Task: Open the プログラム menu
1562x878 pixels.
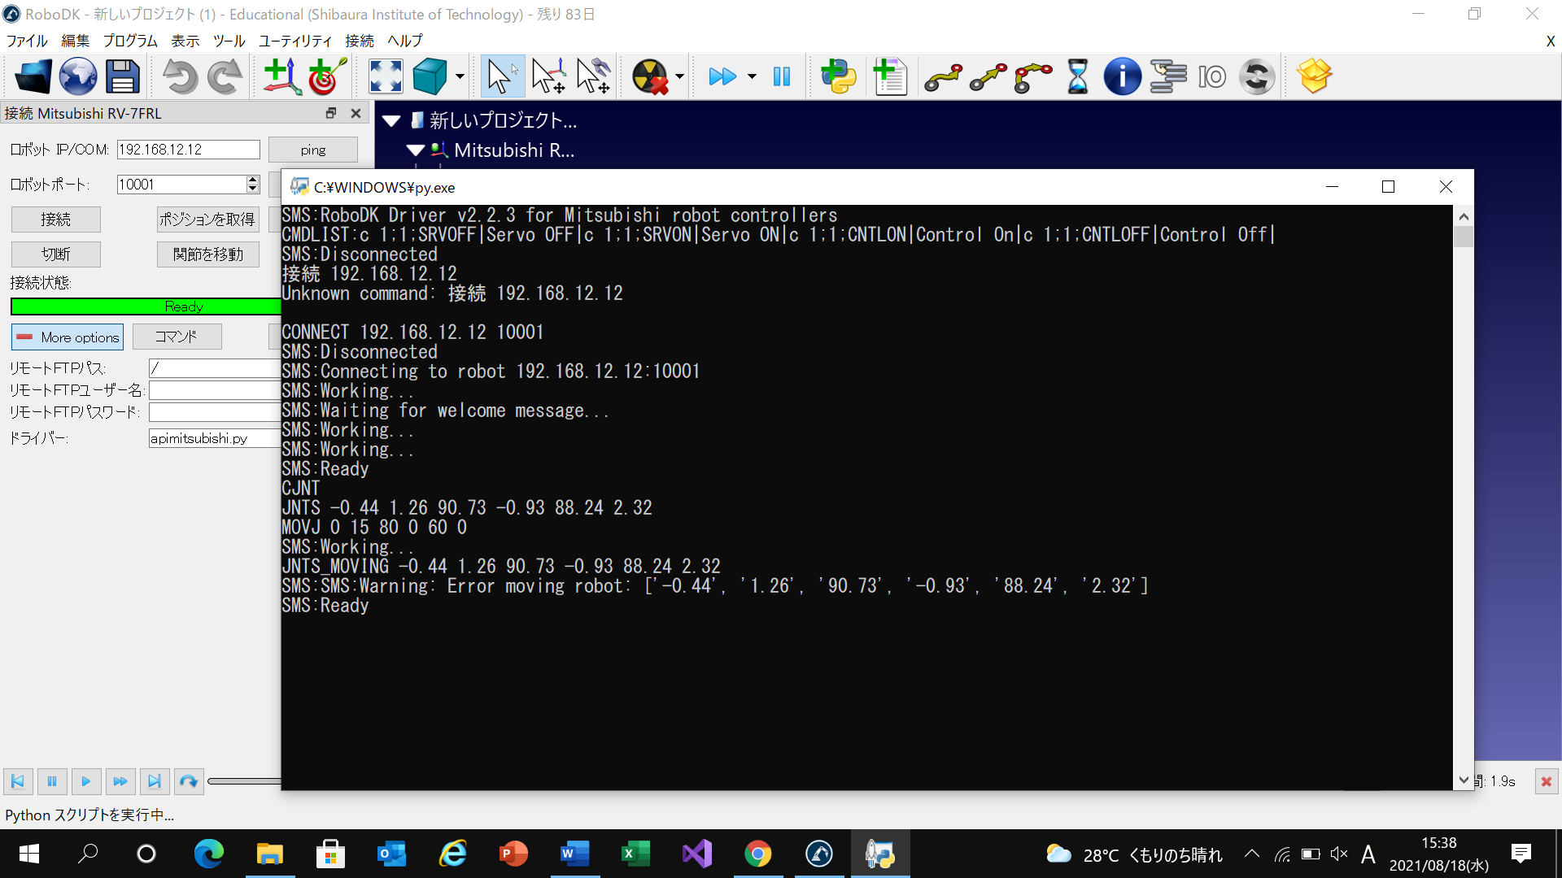Action: click(130, 41)
